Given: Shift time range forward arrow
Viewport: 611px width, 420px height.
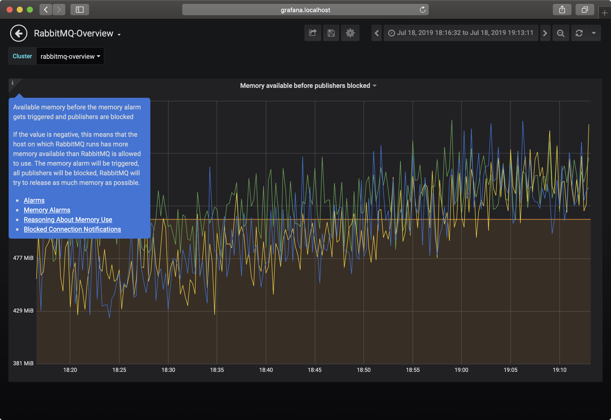Looking at the screenshot, I should click(x=545, y=33).
